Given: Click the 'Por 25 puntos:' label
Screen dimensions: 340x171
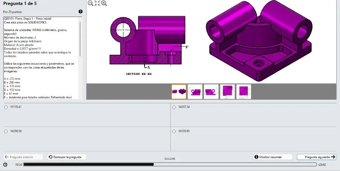Looking at the screenshot, I should (12, 12).
